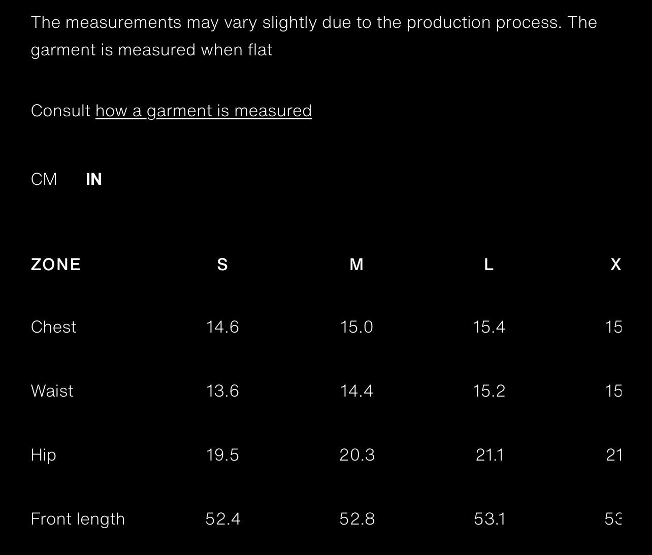Image resolution: width=652 pixels, height=555 pixels.
Task: Open the 'how a garment is measured' link
Action: click(x=204, y=111)
